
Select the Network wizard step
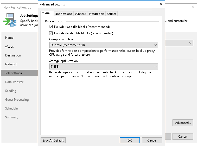[11, 64]
